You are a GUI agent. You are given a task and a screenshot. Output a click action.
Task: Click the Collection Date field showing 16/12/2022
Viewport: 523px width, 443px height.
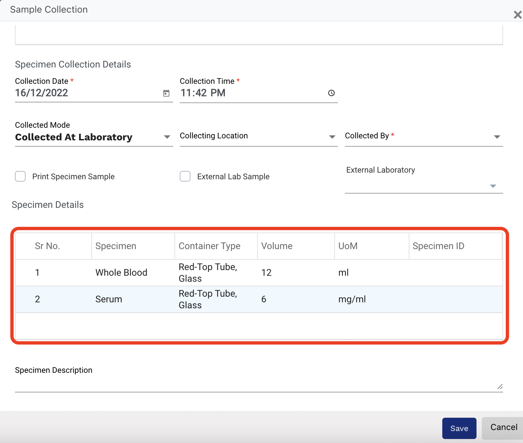pos(86,93)
